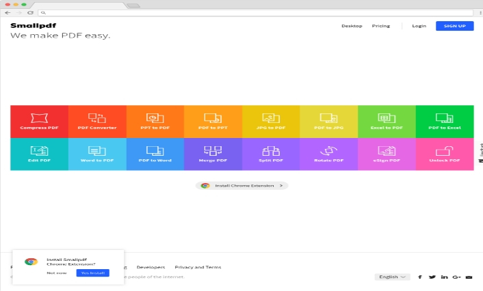
Task: Open the LinkedIn icon in footer
Action: [444, 277]
